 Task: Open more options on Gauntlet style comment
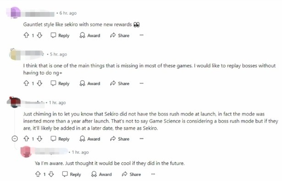(x=142, y=35)
